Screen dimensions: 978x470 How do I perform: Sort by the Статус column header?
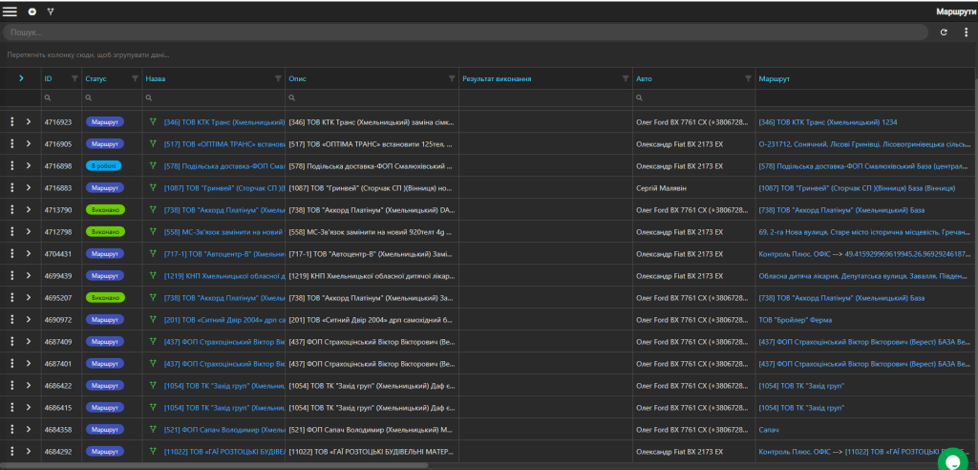pos(96,78)
